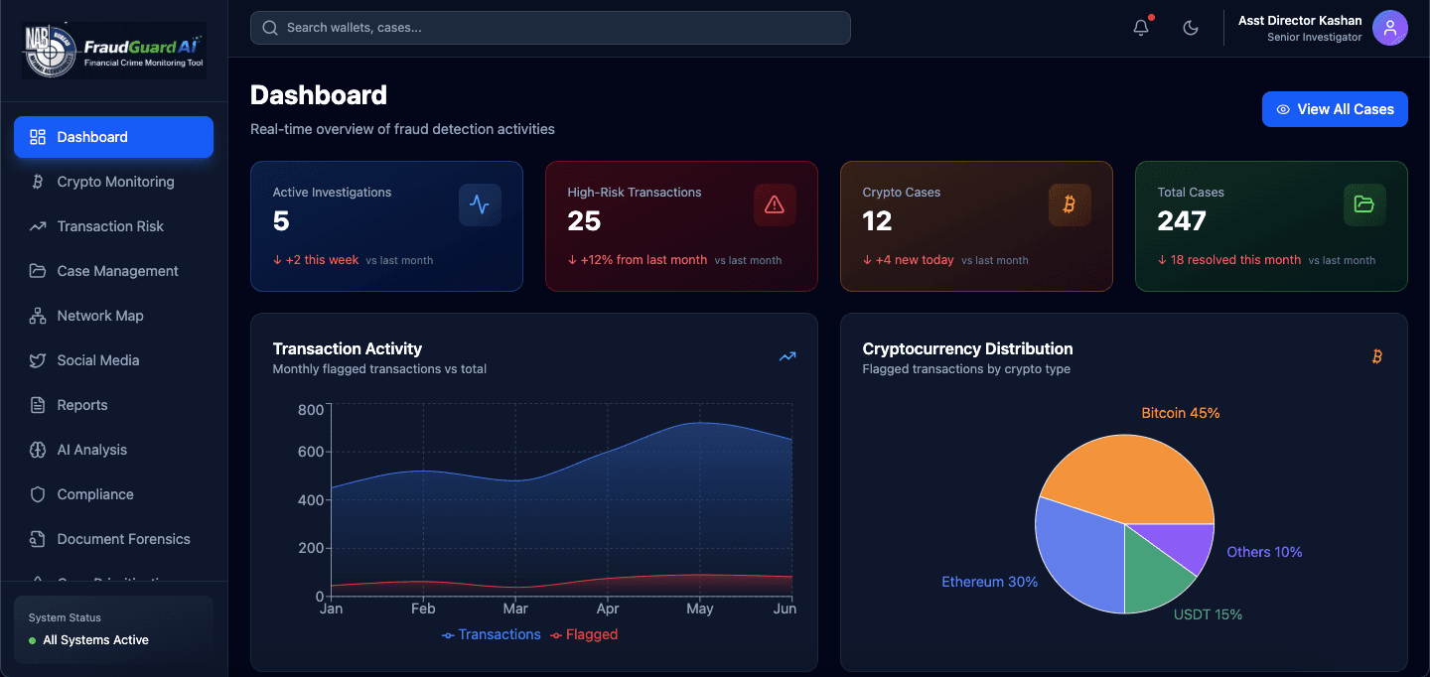Click the Compliance shield icon
This screenshot has height=677, width=1430.
pos(38,494)
